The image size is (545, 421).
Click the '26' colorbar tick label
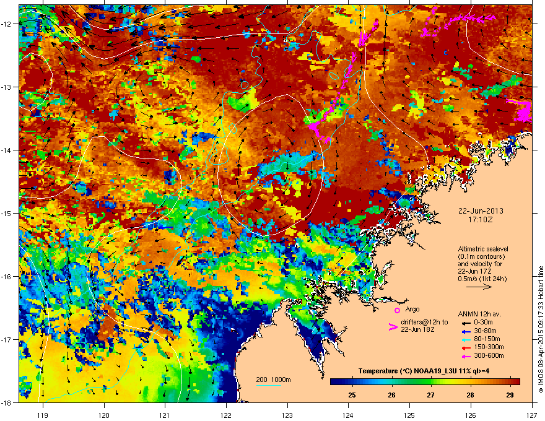coord(391,395)
